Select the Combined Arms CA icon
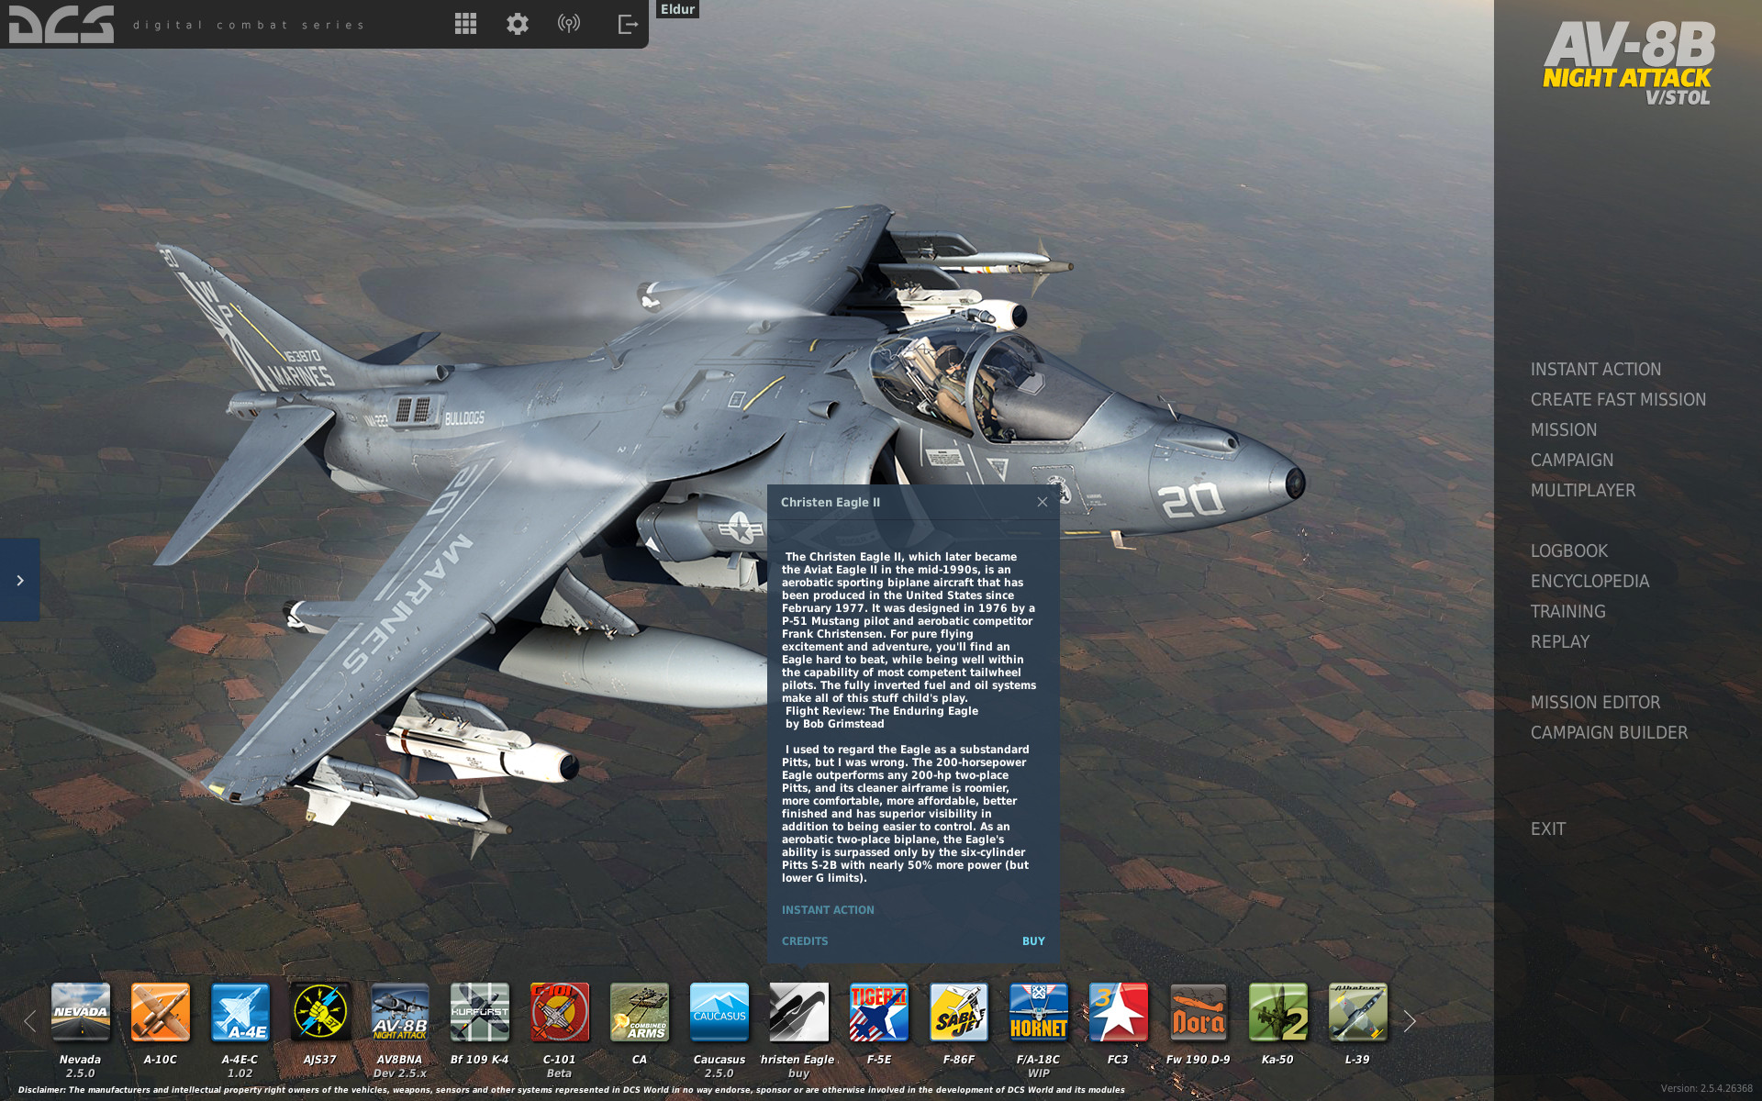The height and width of the screenshot is (1101, 1762). 640,1012
